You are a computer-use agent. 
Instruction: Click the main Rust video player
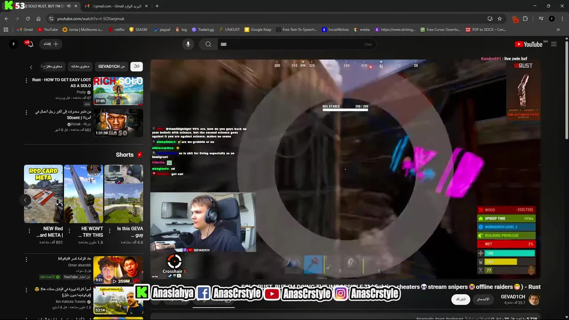click(x=345, y=169)
